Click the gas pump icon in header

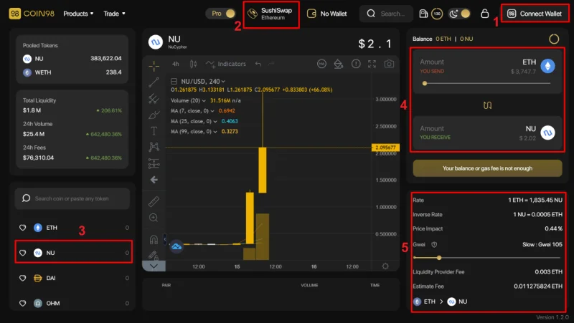coord(423,14)
